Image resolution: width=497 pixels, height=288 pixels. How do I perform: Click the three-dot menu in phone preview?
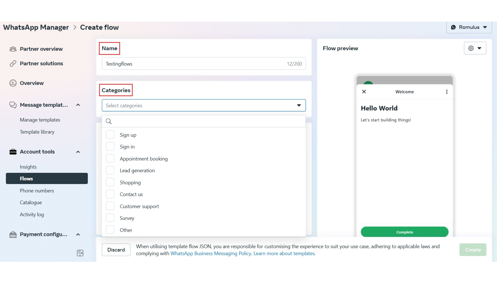tap(447, 91)
